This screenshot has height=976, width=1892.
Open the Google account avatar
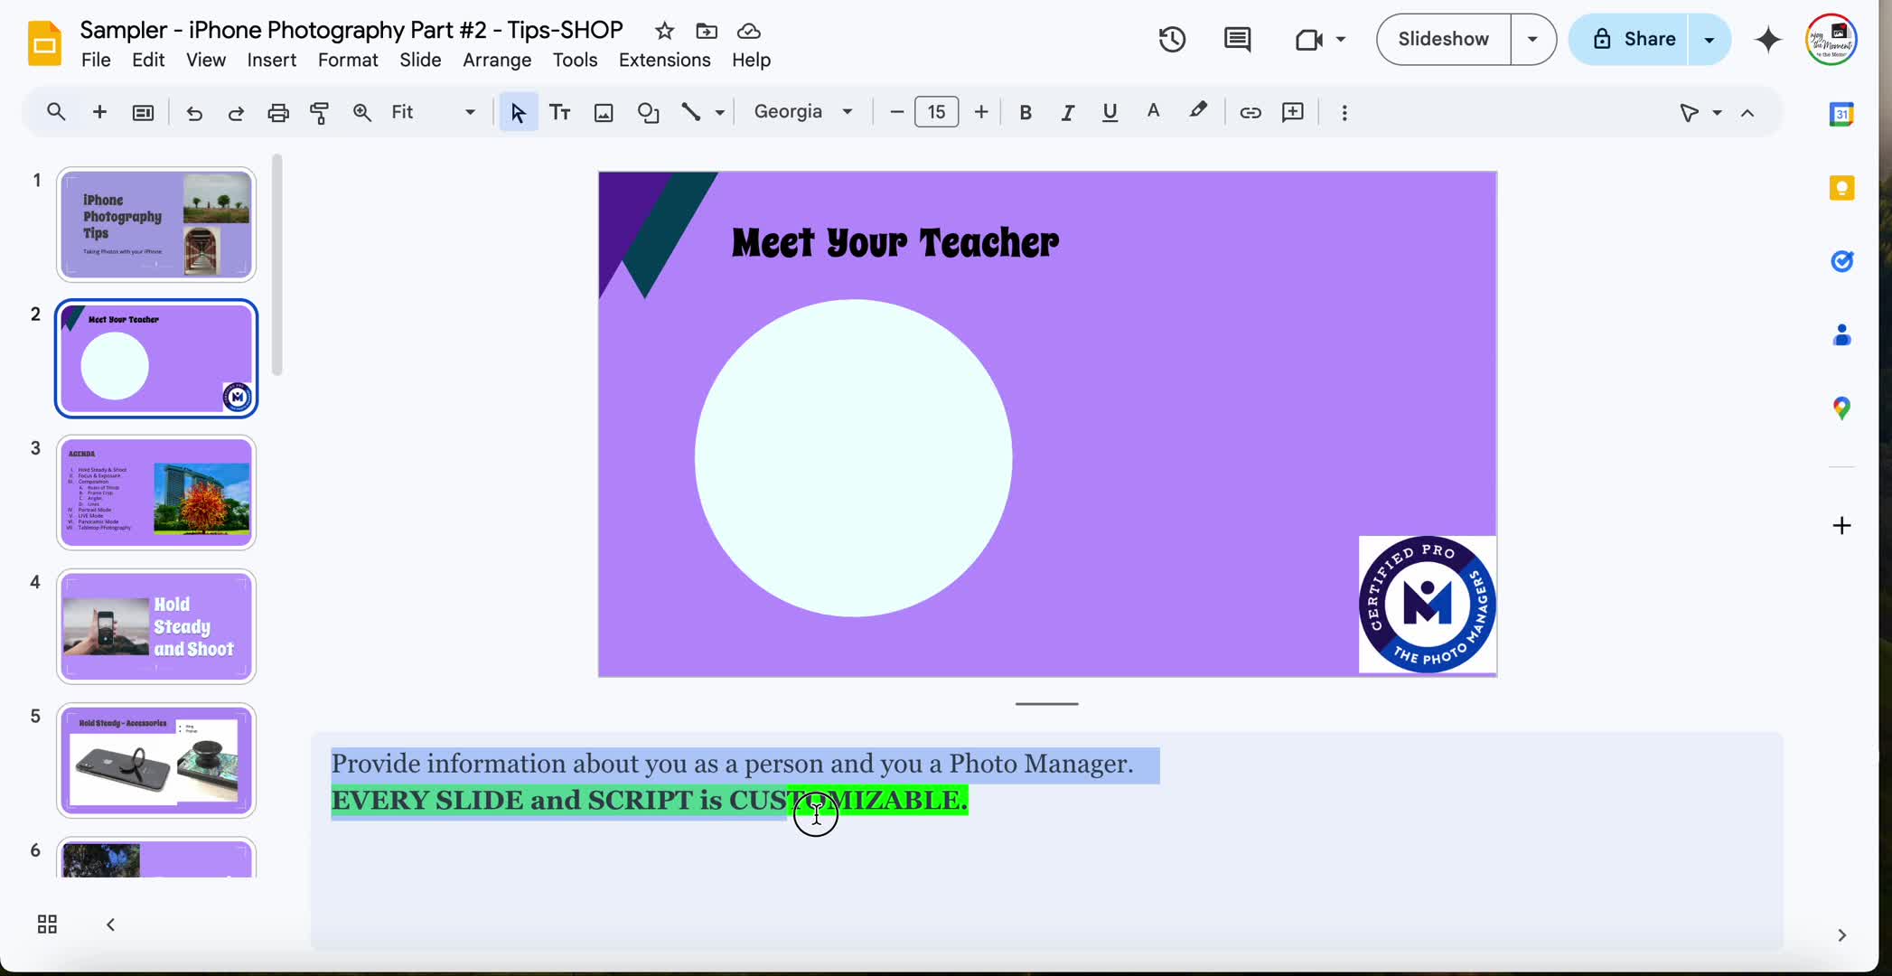(x=1831, y=39)
